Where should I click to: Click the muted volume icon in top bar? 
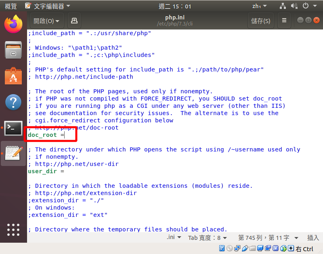click(x=294, y=6)
